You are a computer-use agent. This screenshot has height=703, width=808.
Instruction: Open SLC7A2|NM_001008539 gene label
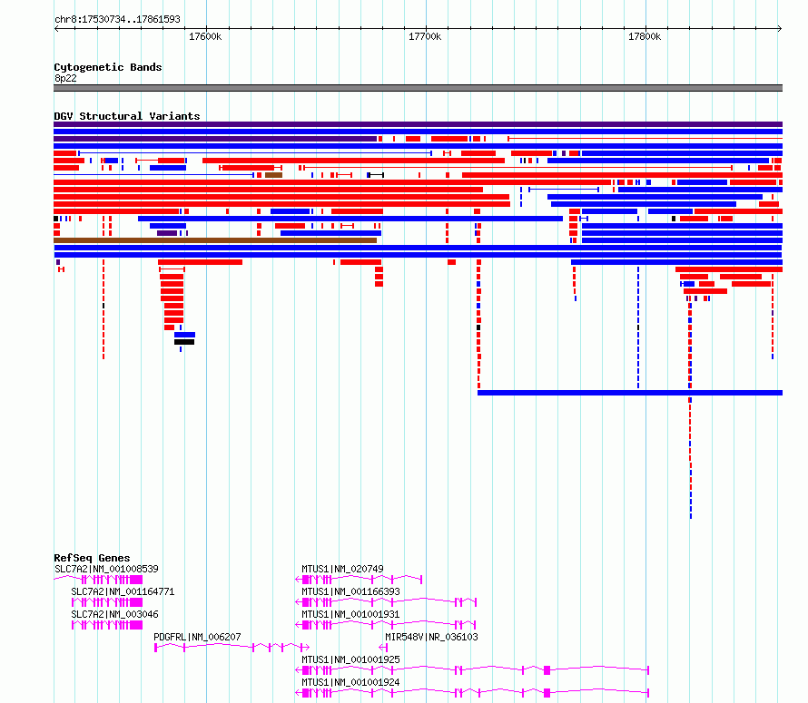(x=106, y=569)
